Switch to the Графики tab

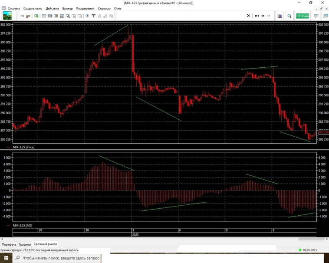pyautogui.click(x=25, y=244)
